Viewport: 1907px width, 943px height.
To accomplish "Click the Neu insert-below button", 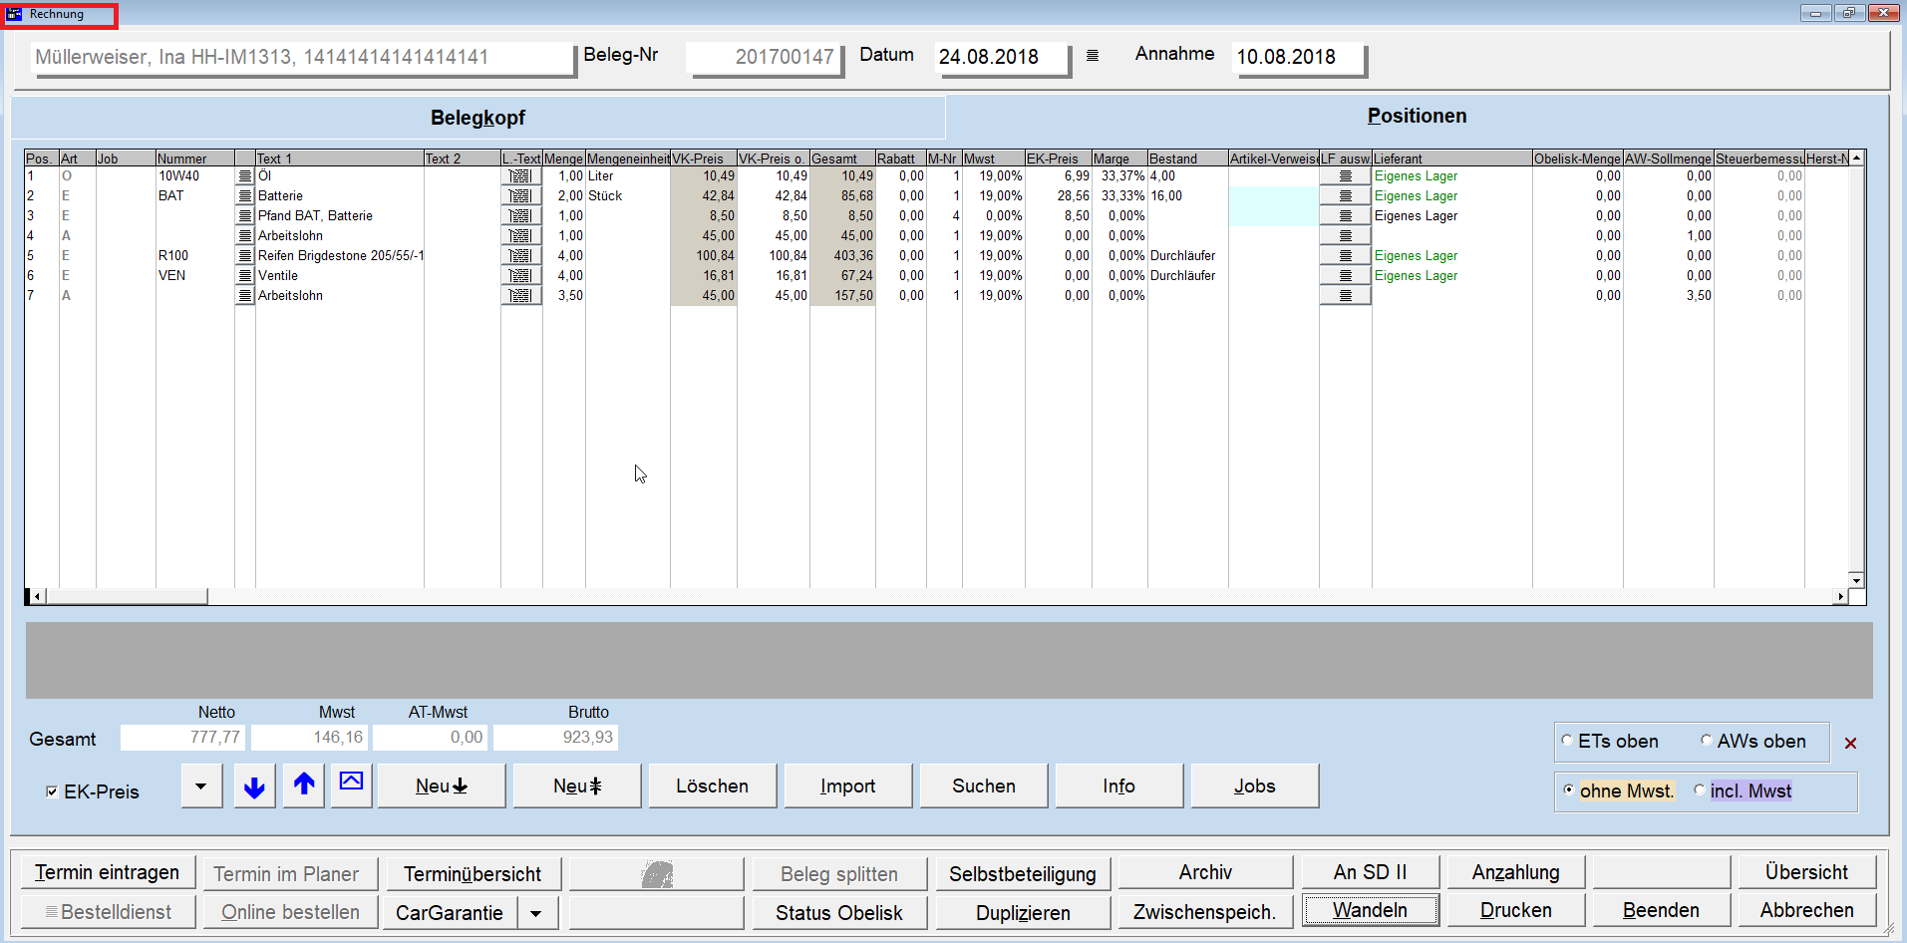I will [x=442, y=786].
